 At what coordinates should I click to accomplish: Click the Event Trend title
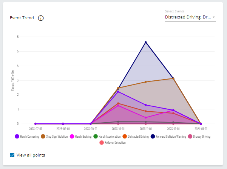(22, 18)
